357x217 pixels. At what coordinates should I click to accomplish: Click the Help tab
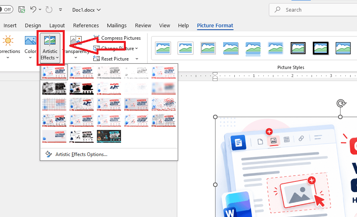(183, 25)
